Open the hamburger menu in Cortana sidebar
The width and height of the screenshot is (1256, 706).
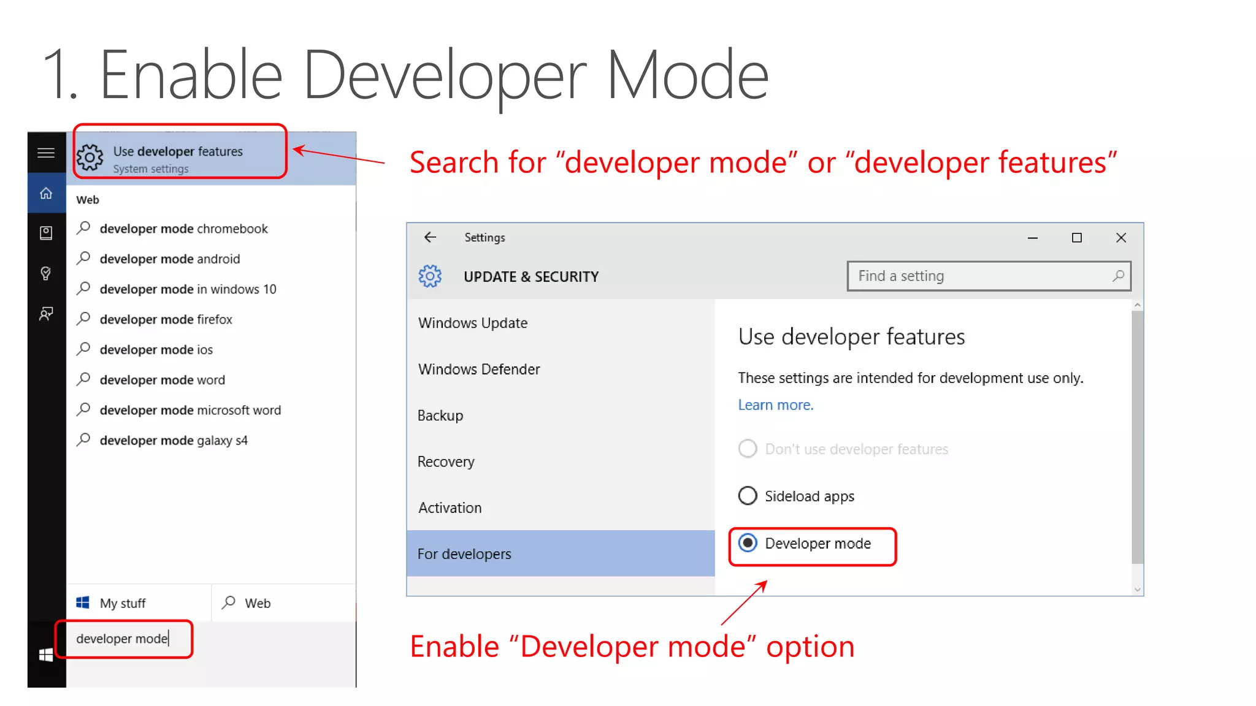click(46, 153)
